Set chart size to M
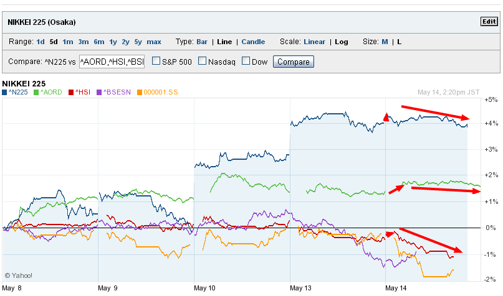 click(385, 42)
